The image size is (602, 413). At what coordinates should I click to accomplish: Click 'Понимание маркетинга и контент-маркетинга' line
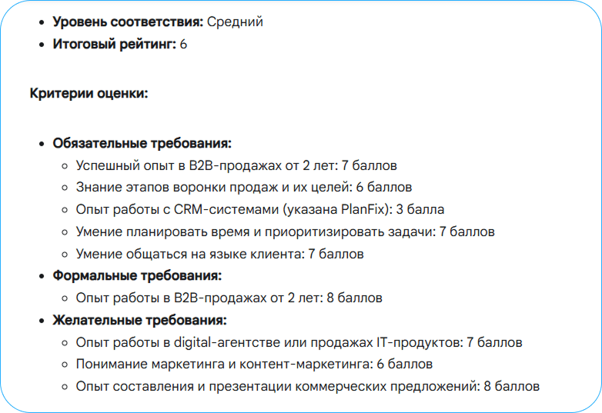point(254,364)
